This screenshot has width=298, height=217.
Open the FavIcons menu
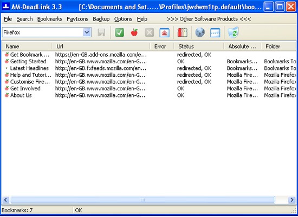click(x=77, y=19)
